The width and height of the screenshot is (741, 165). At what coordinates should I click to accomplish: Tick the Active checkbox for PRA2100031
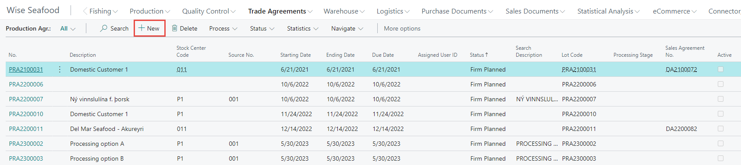coord(720,69)
